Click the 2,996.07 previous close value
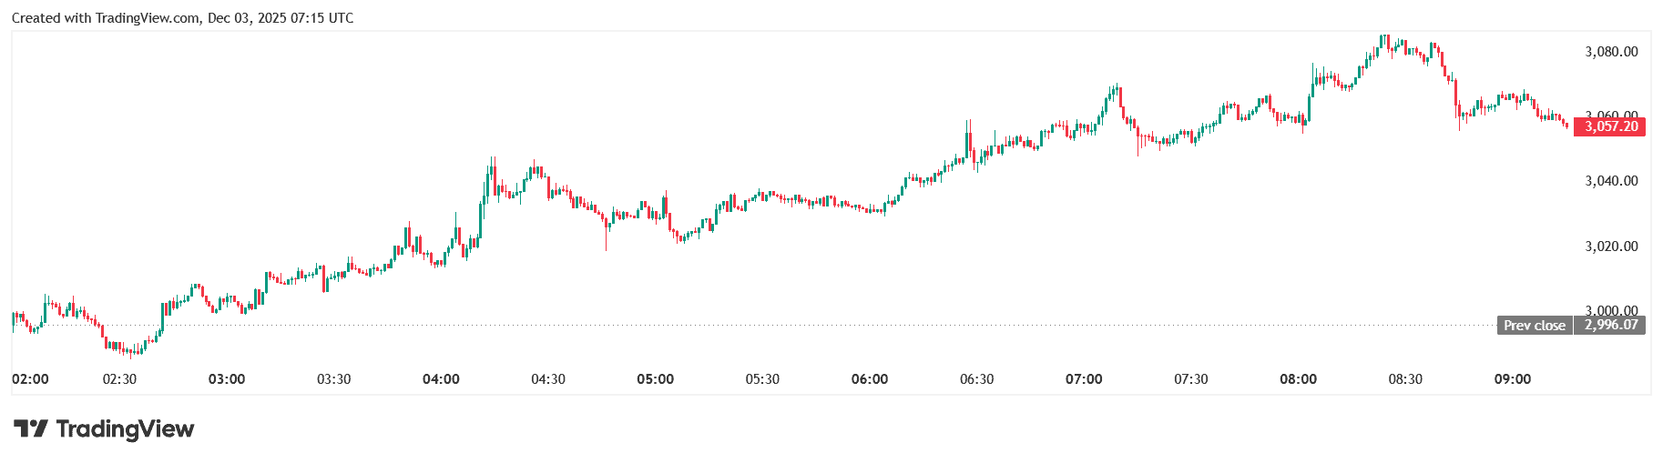1663x463 pixels. click(x=1610, y=325)
